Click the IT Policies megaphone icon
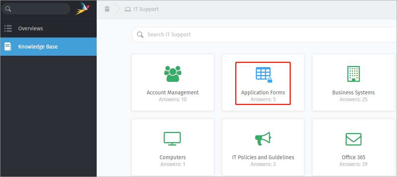 point(263,138)
